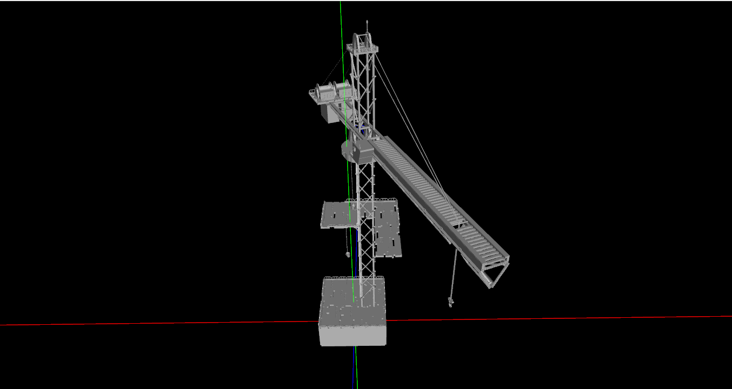Select the hook block hanging from the jib

(x=450, y=302)
